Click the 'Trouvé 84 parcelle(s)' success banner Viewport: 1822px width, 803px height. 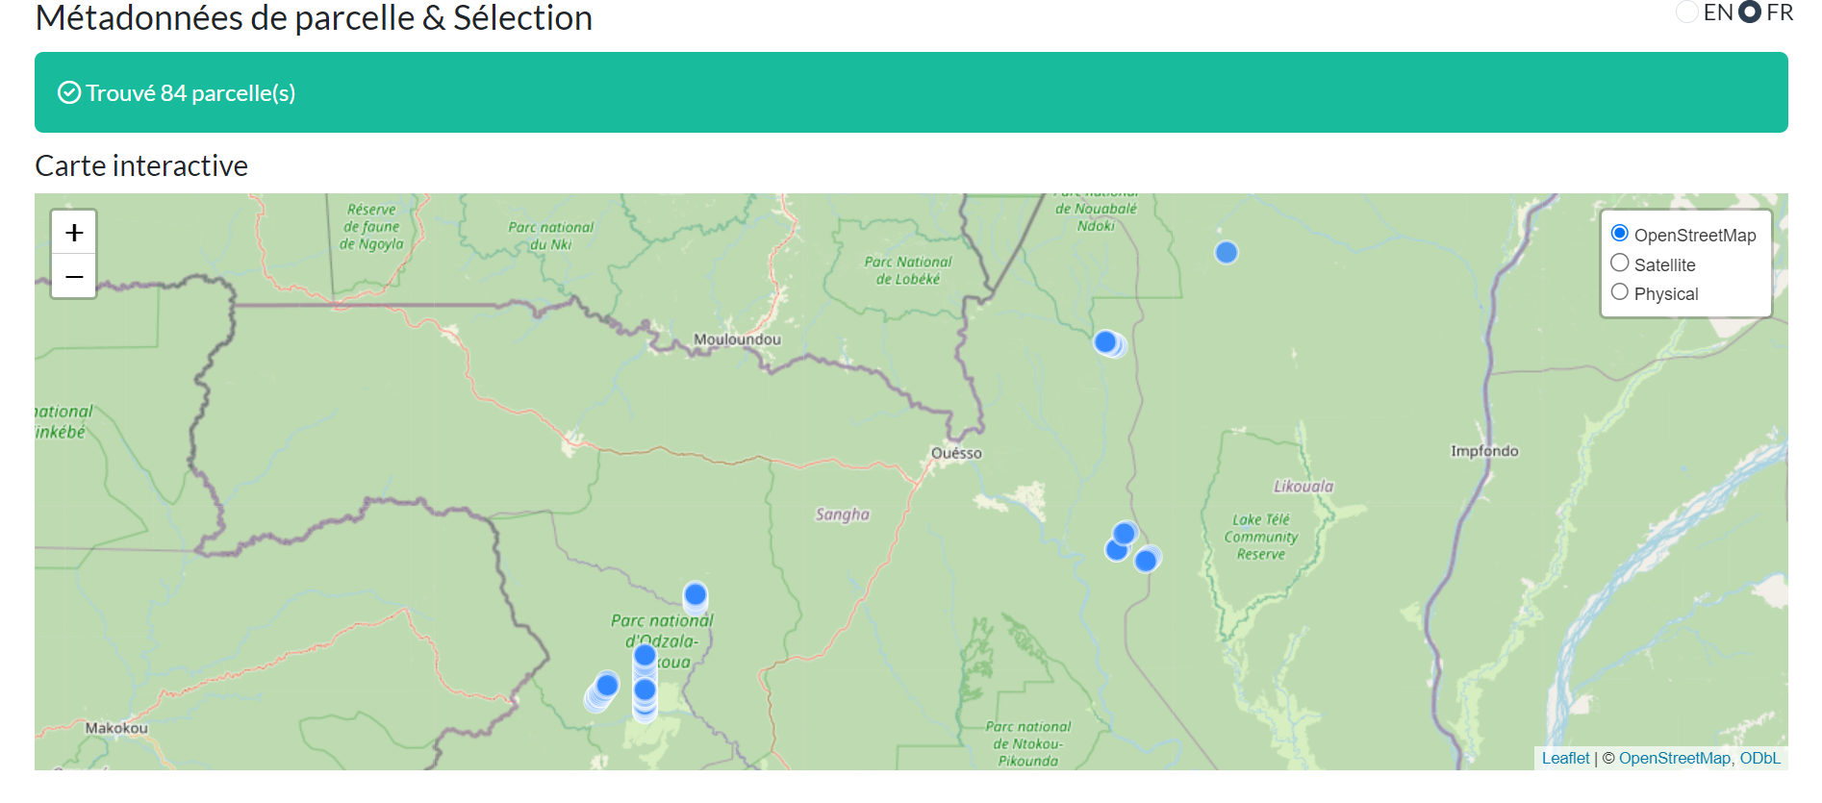coord(911,92)
